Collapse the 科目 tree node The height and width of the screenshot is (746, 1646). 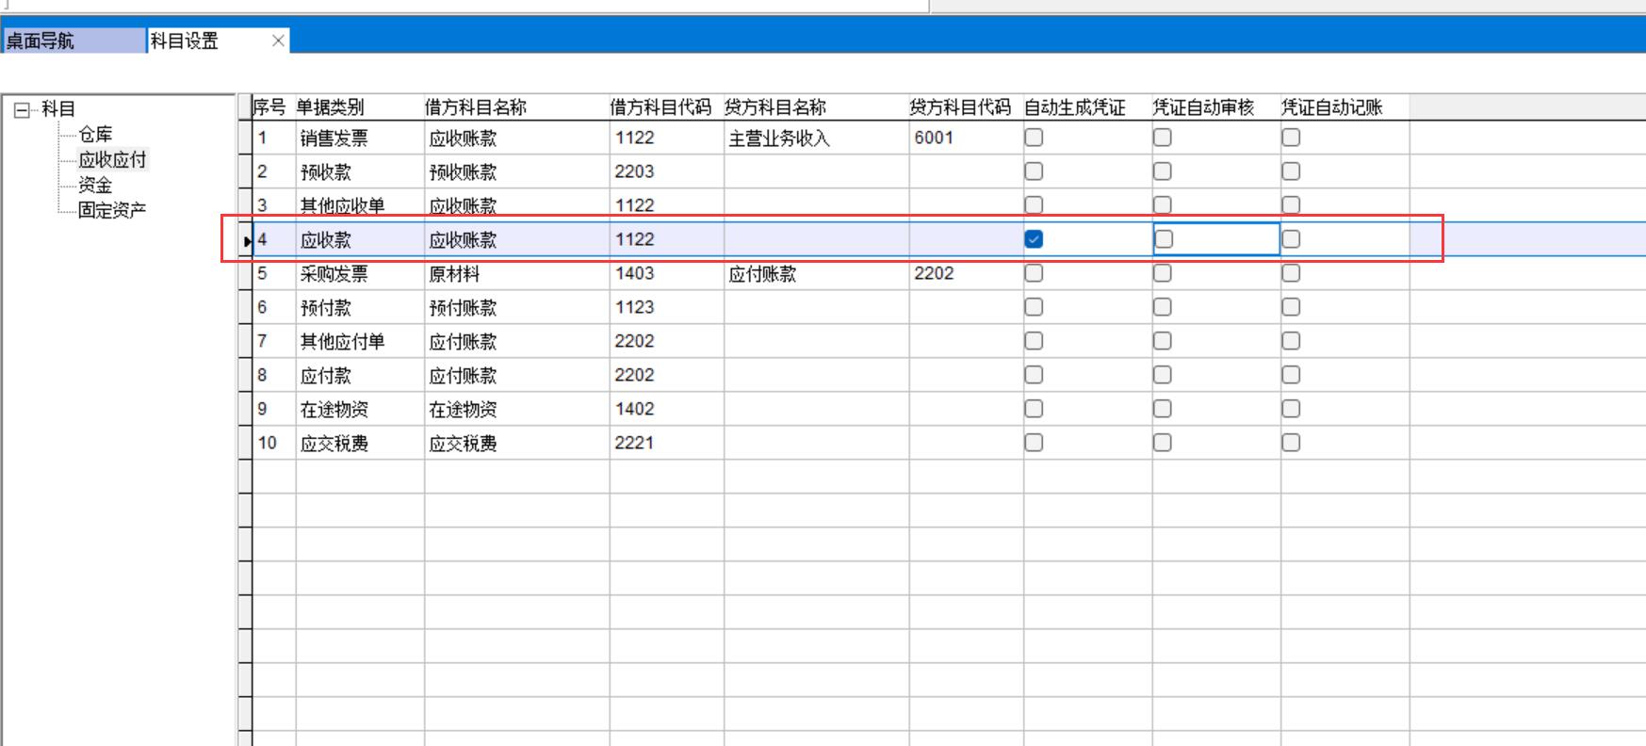[x=22, y=110]
